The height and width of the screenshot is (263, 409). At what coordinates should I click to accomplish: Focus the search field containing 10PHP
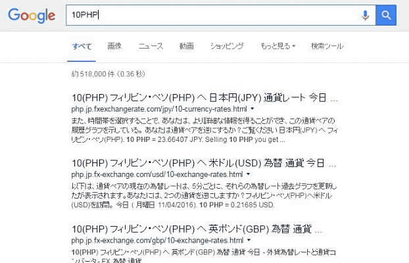tap(221, 15)
